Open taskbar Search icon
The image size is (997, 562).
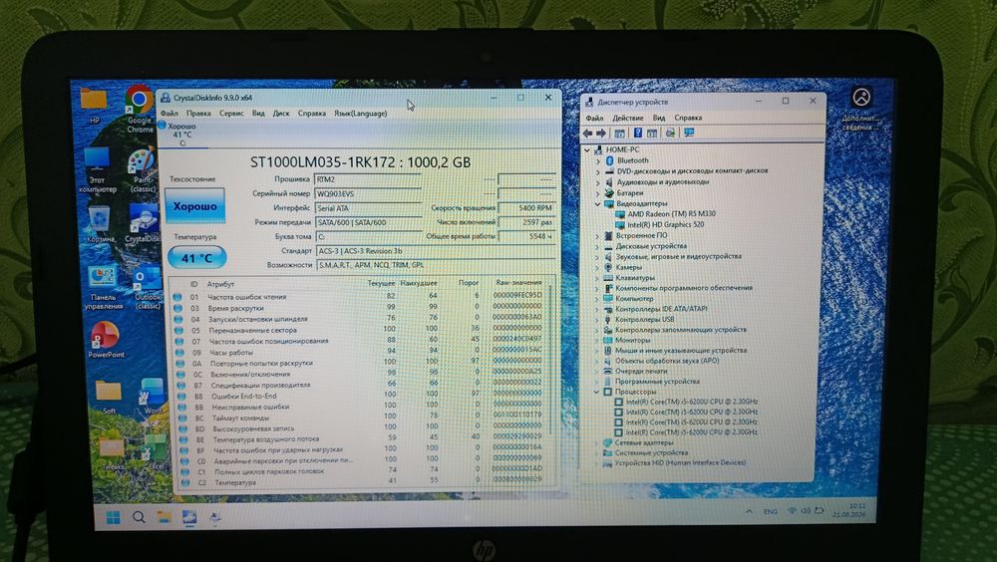(139, 517)
